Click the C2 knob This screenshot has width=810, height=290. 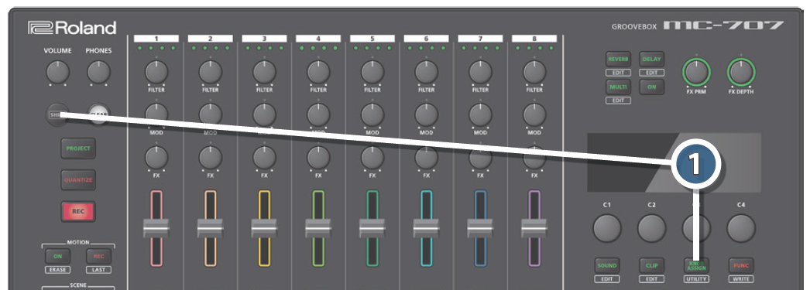pos(651,228)
